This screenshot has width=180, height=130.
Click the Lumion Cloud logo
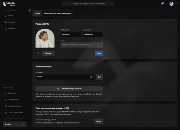[9, 4]
